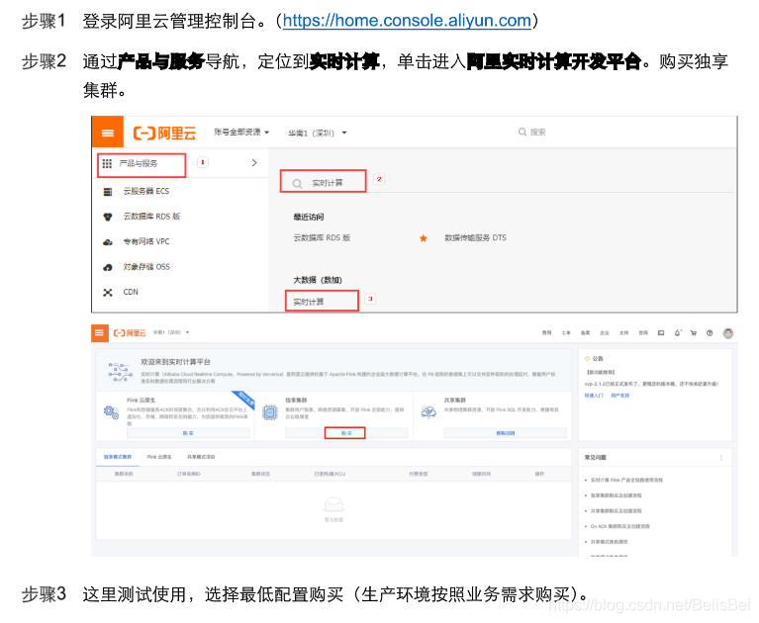
Task: Open 华南1 (深圳) dropdown in the lower console
Action: click(x=171, y=333)
